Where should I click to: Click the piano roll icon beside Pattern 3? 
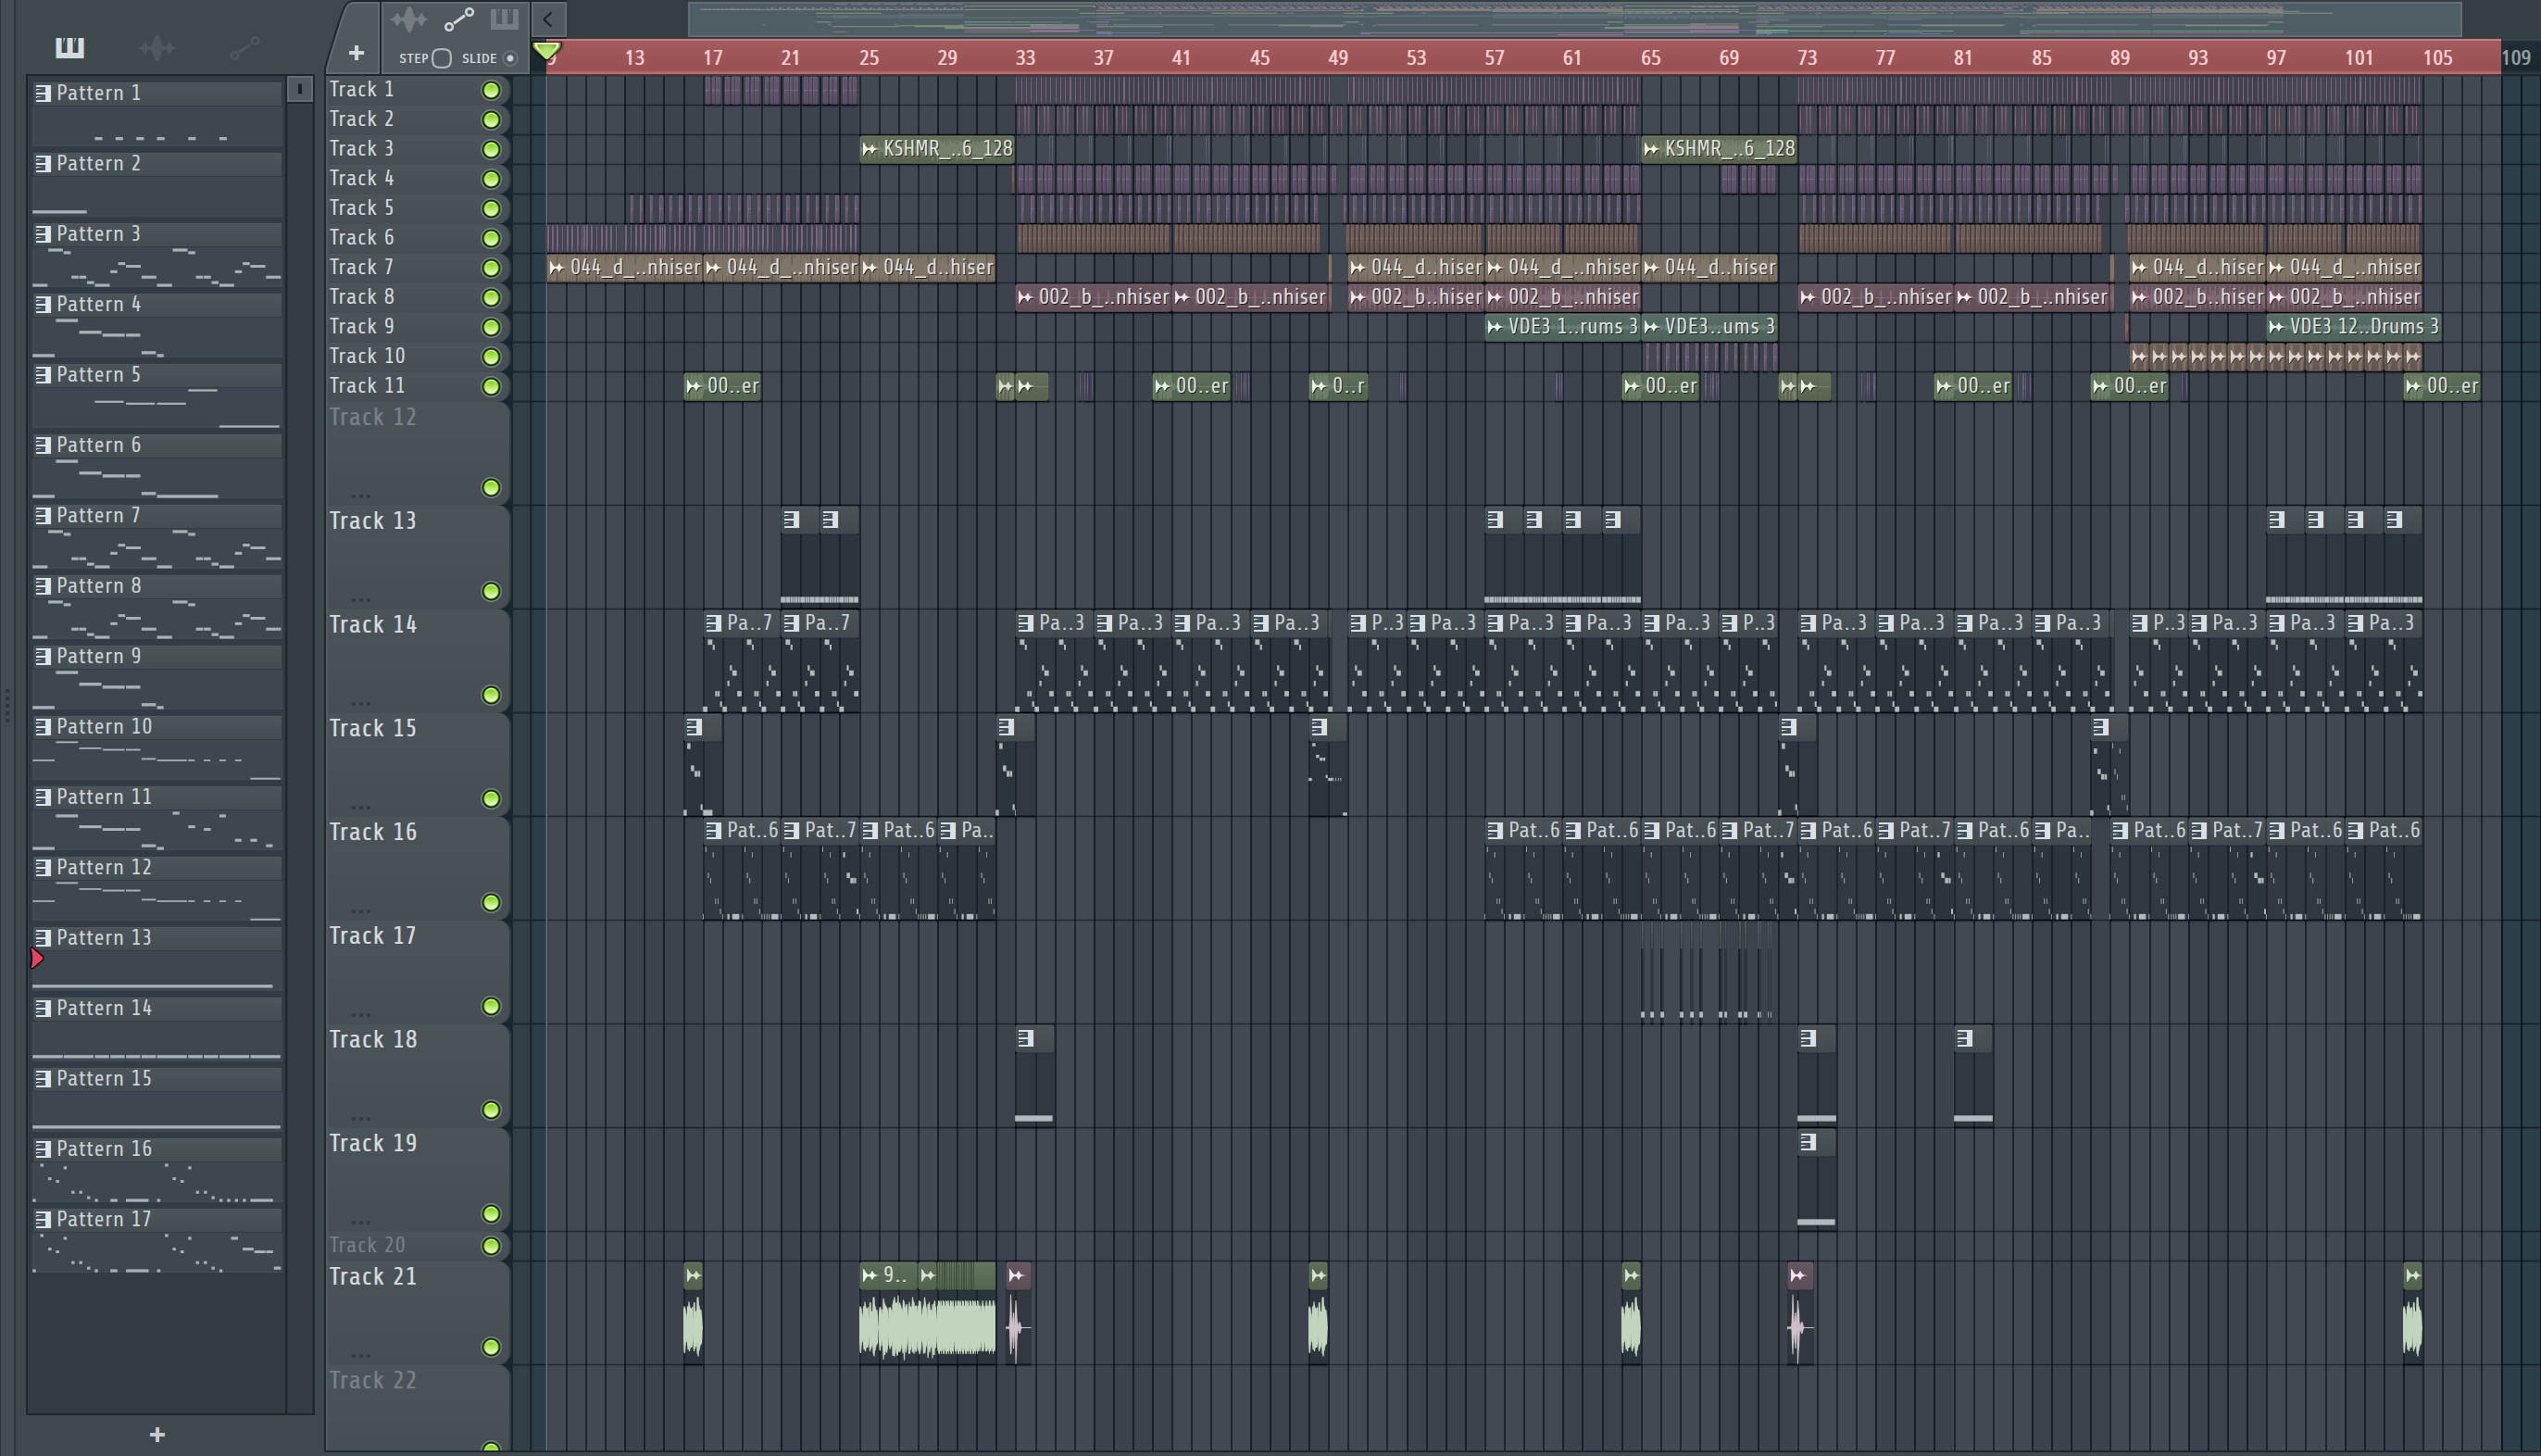43,234
